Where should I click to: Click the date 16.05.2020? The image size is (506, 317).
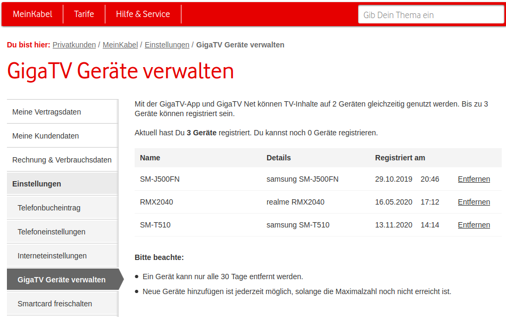394,202
